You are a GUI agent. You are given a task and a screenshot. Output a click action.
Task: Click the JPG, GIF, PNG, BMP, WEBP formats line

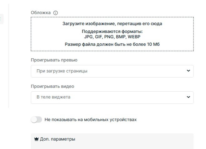(x=112, y=36)
